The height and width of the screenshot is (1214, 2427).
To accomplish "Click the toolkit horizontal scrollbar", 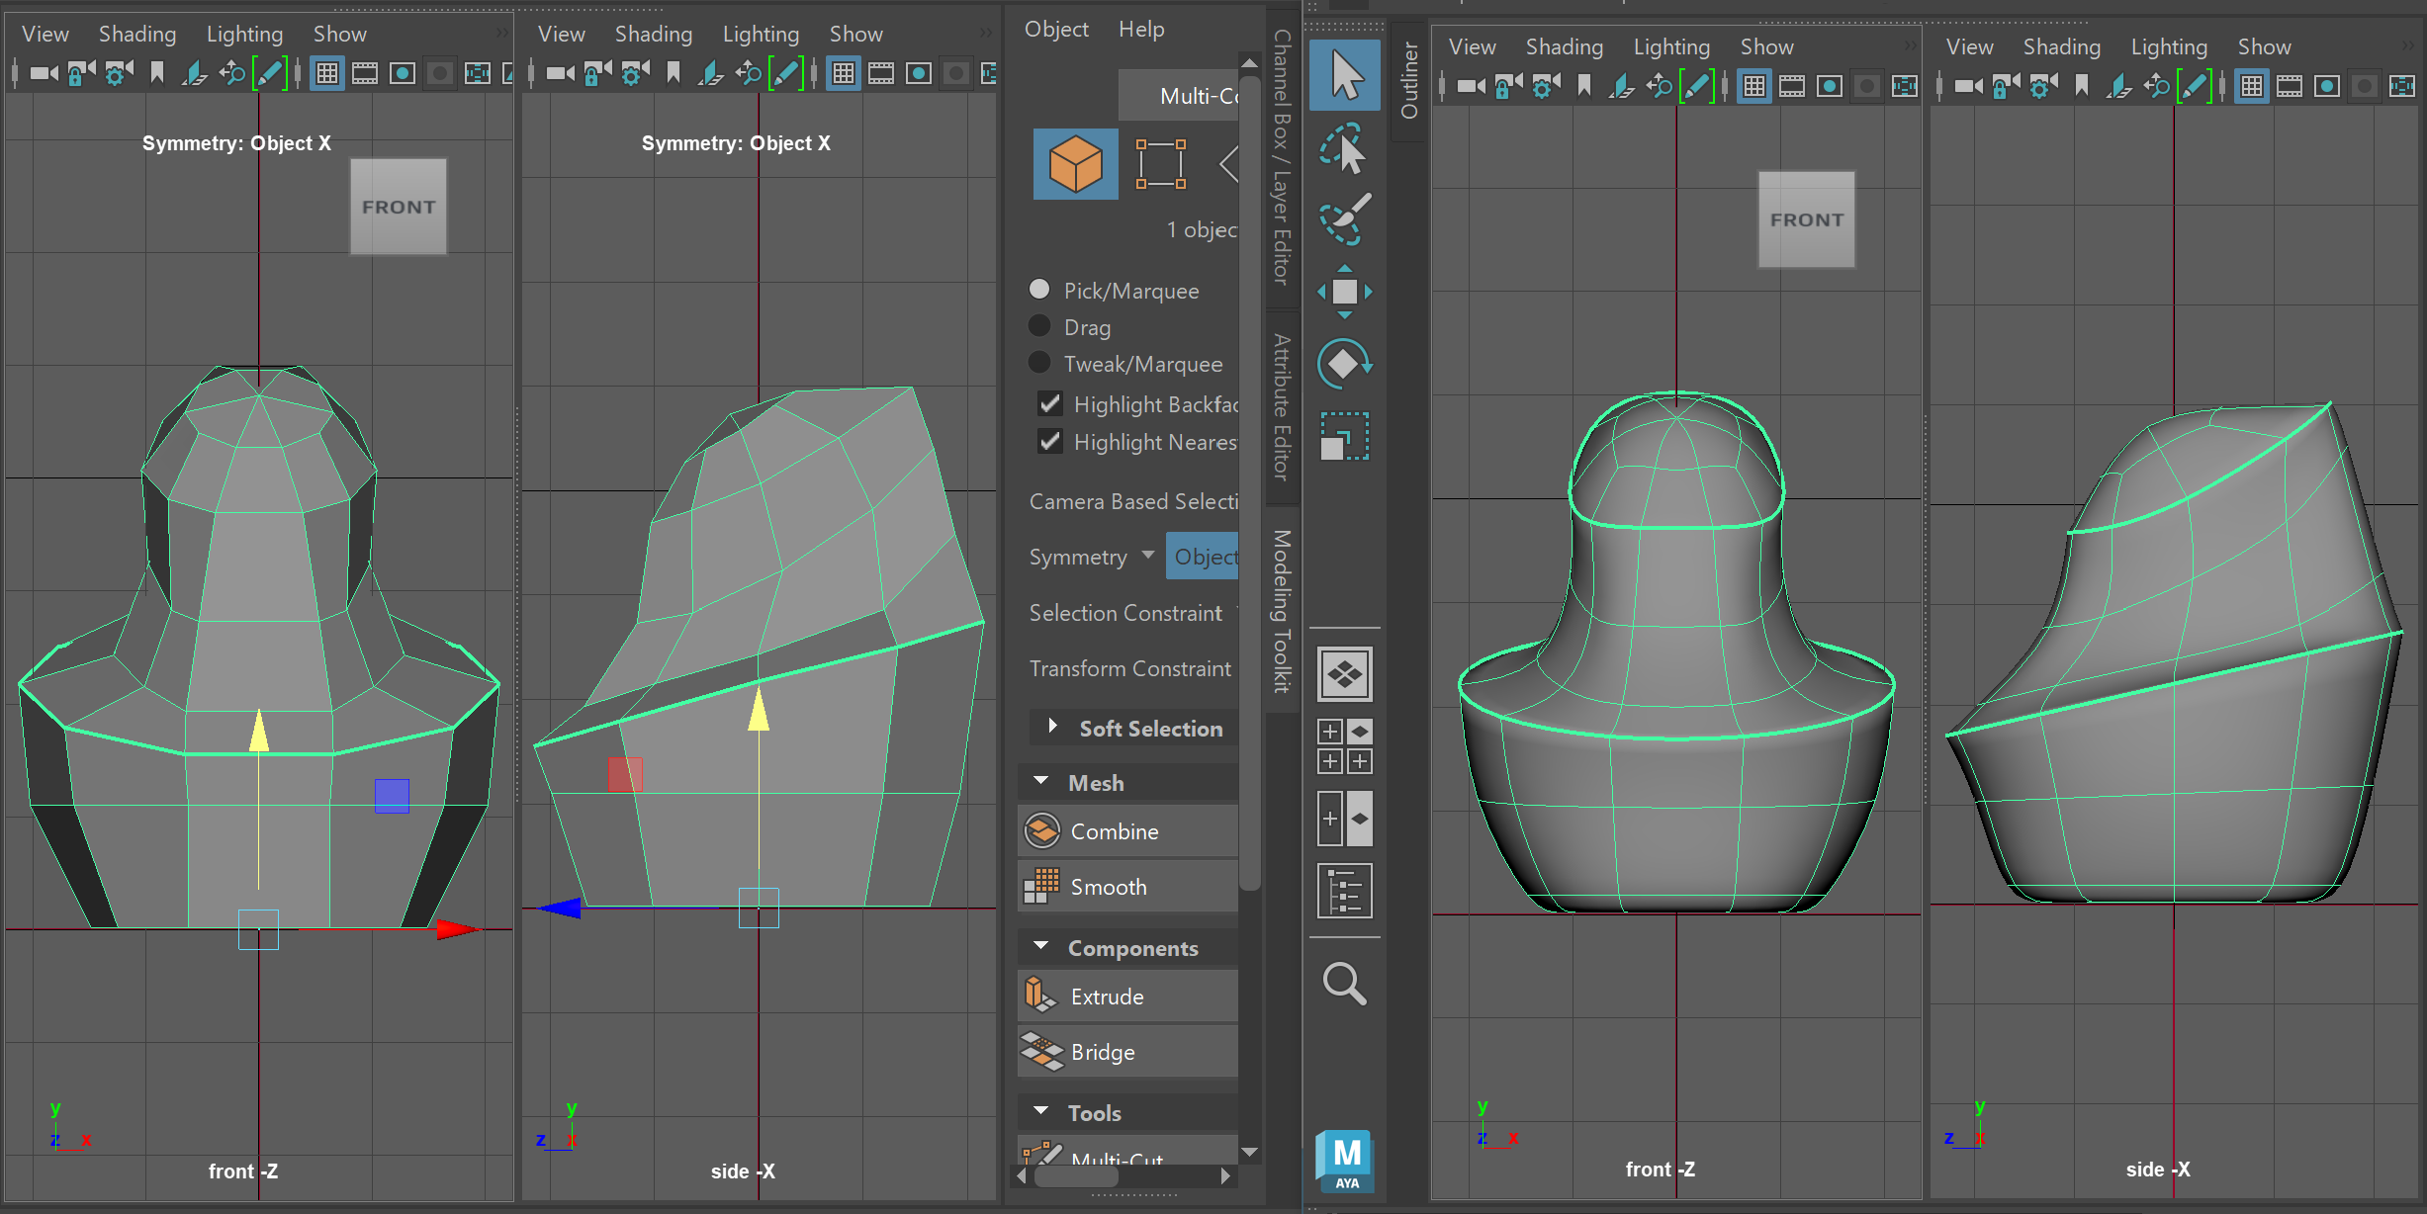I will 1078,1176.
